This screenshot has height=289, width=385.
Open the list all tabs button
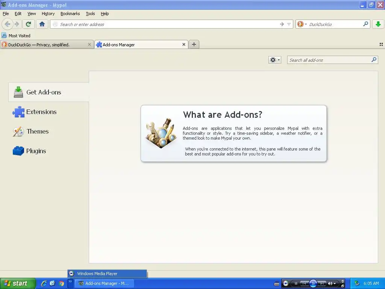click(381, 44)
